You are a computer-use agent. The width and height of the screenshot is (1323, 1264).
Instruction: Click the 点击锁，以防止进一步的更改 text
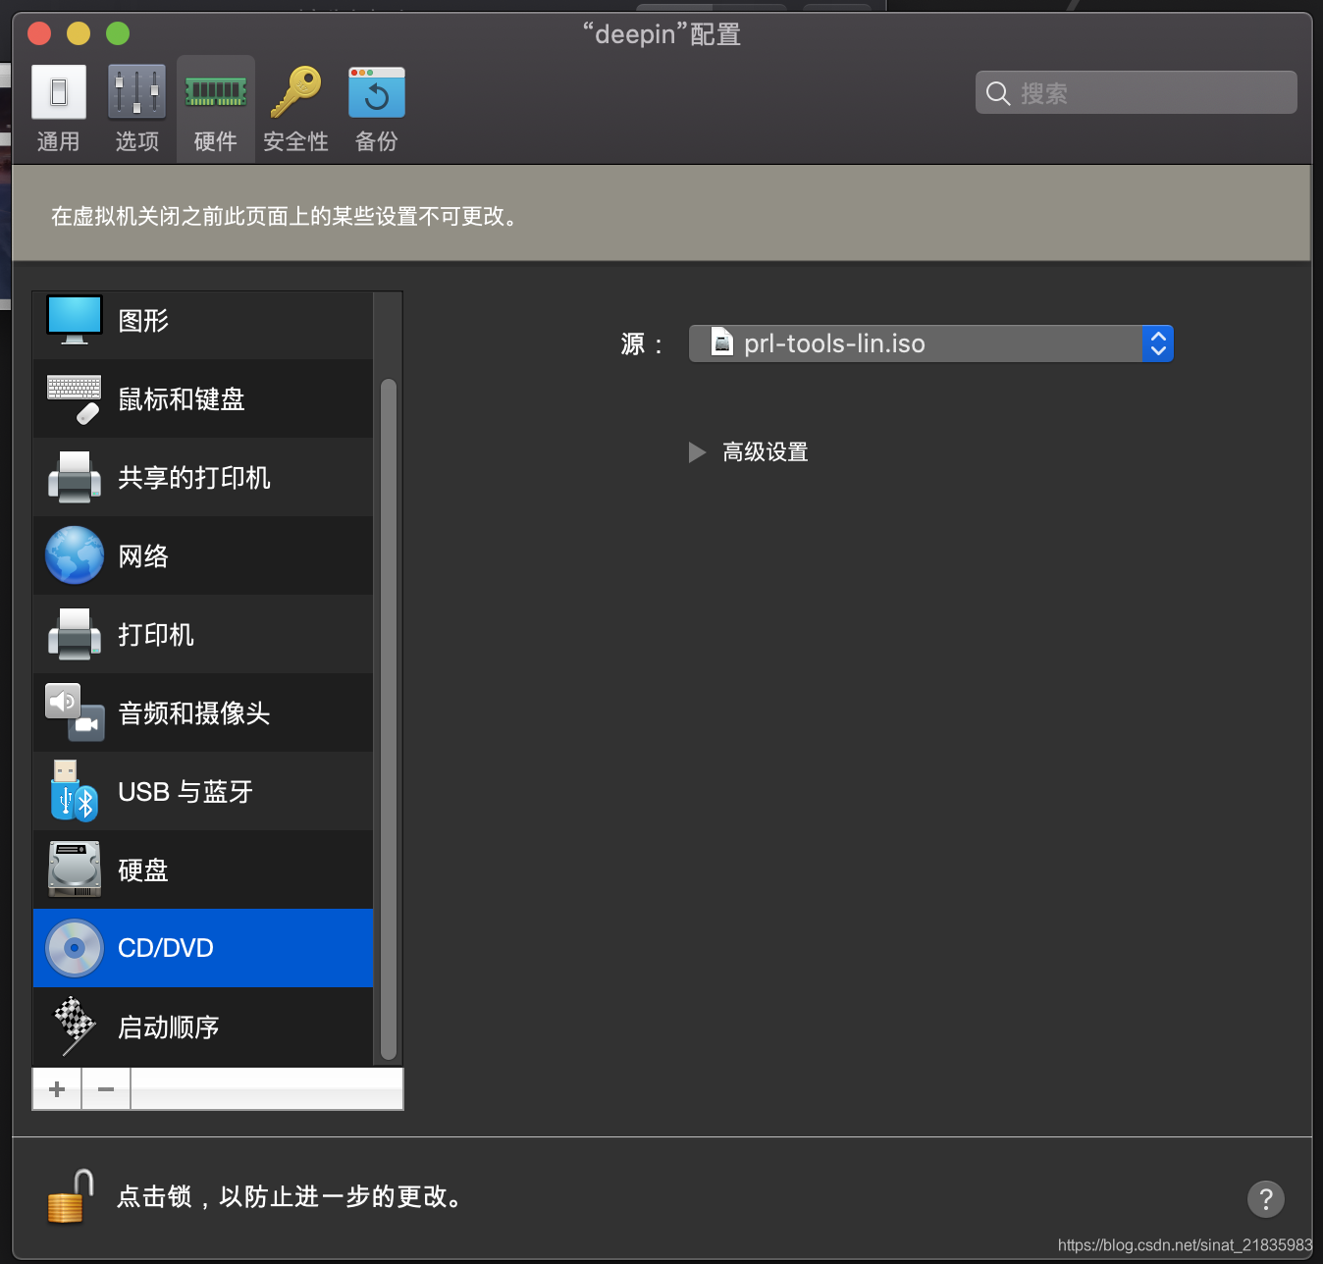[x=290, y=1197]
